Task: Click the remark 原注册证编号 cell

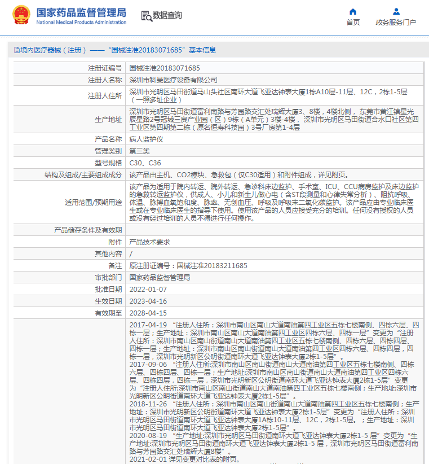Action: click(x=275, y=265)
